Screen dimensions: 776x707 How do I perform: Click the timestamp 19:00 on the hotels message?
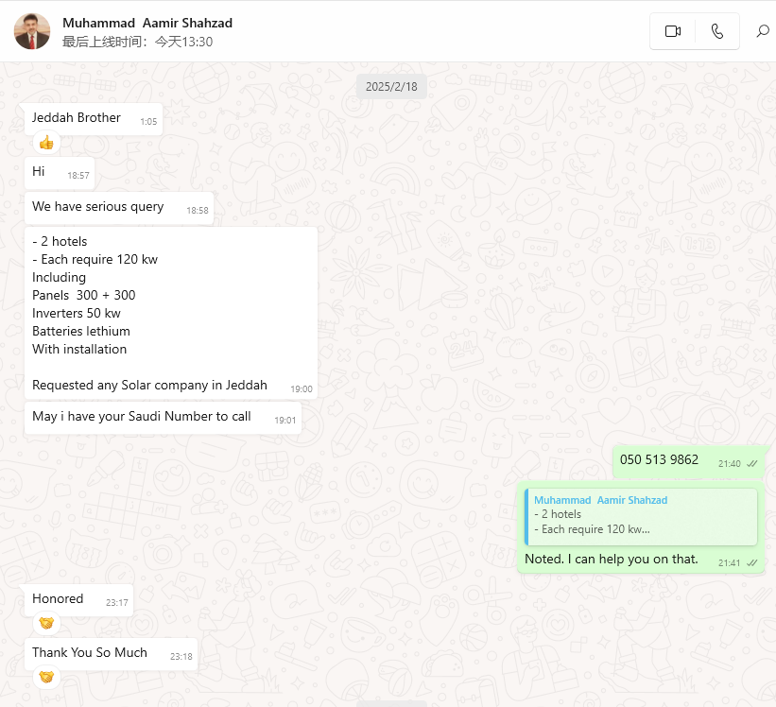[x=302, y=389]
